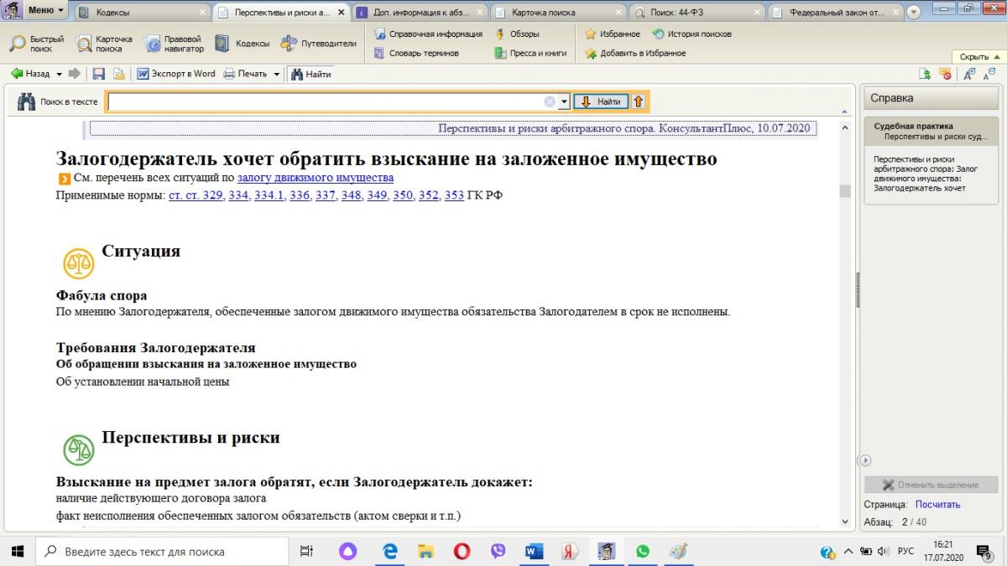Collapse toolbar with Скрыть button
The width and height of the screenshot is (1007, 566).
pos(978,56)
